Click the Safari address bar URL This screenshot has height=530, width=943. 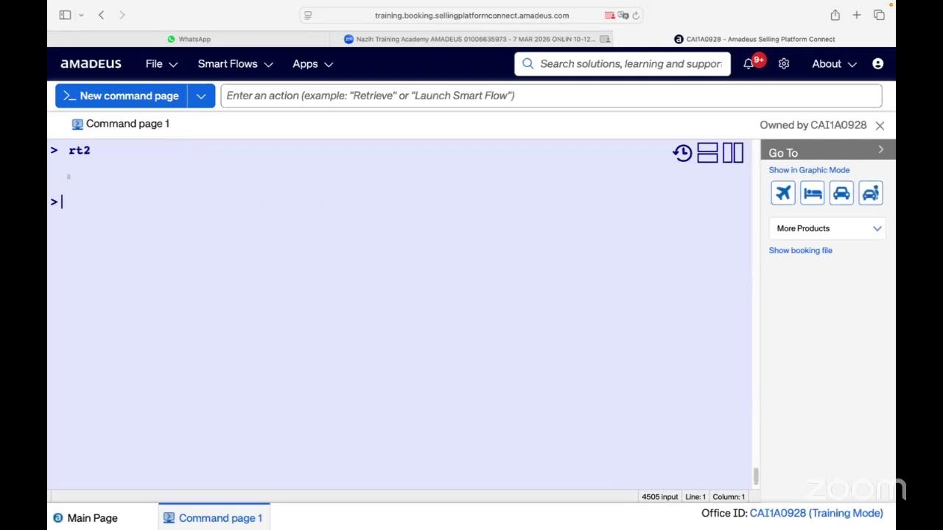tap(471, 15)
